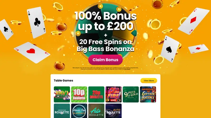The width and height of the screenshot is (211, 118).
Task: Open the 100/1 Roulette game tile
Action: point(62,94)
